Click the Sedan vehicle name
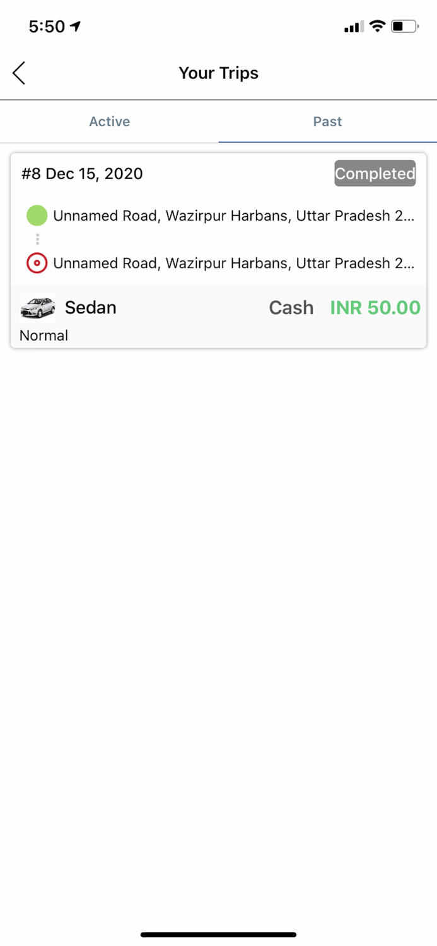 click(x=91, y=308)
